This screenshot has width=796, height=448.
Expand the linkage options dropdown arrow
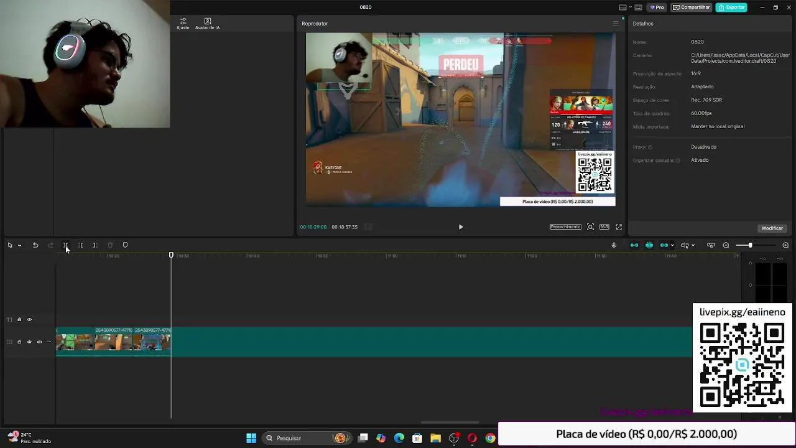(672, 245)
